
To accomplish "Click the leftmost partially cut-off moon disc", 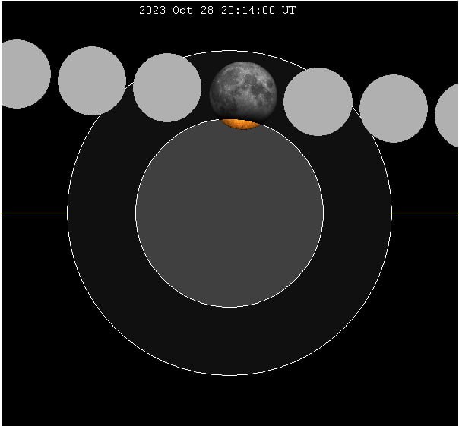I will coord(21,74).
